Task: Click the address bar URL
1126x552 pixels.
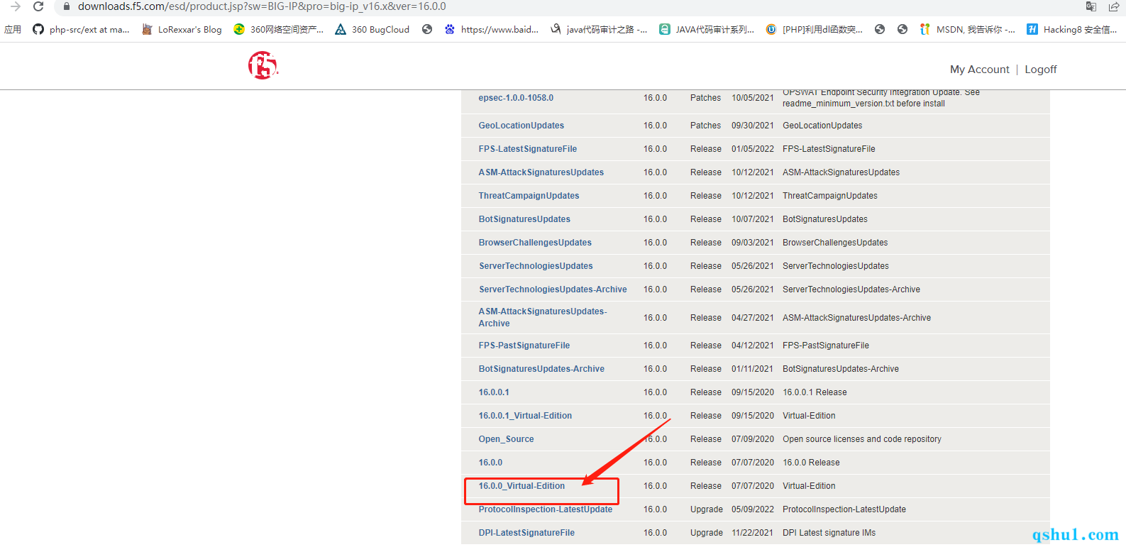Action: click(262, 6)
